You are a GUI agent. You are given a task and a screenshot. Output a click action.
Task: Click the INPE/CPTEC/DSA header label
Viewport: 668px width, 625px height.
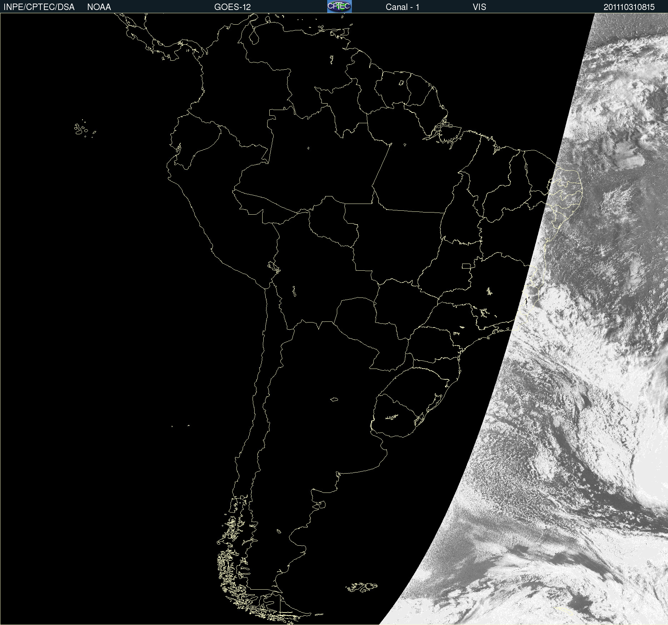[x=39, y=7]
